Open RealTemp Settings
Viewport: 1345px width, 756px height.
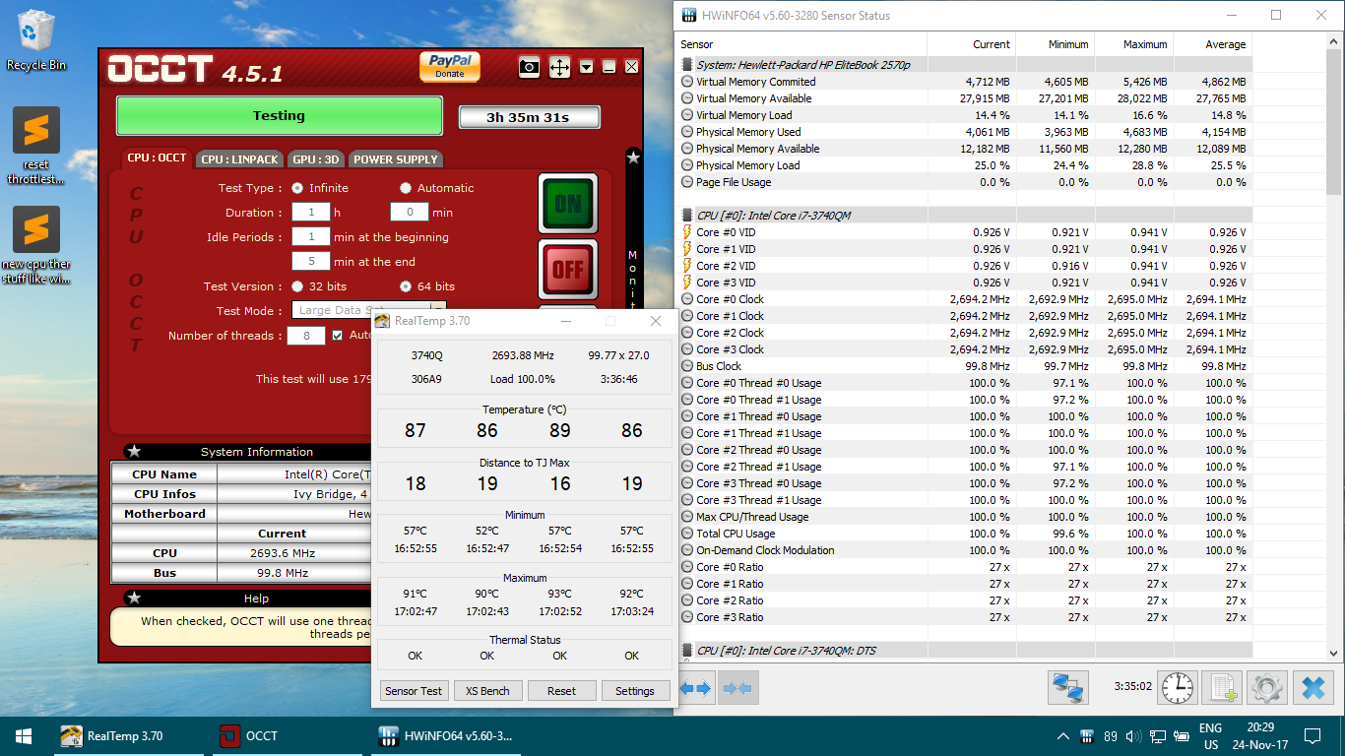[635, 691]
